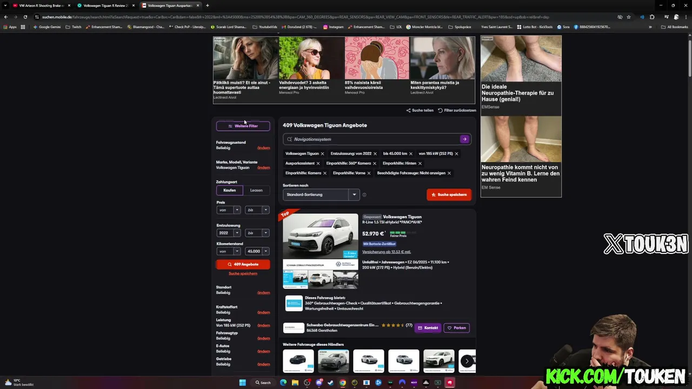Screen dimensions: 692x389
Task: Open the Preis bis dropdown
Action: pyautogui.click(x=257, y=210)
